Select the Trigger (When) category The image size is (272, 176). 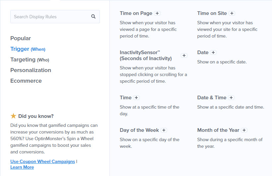pos(28,49)
